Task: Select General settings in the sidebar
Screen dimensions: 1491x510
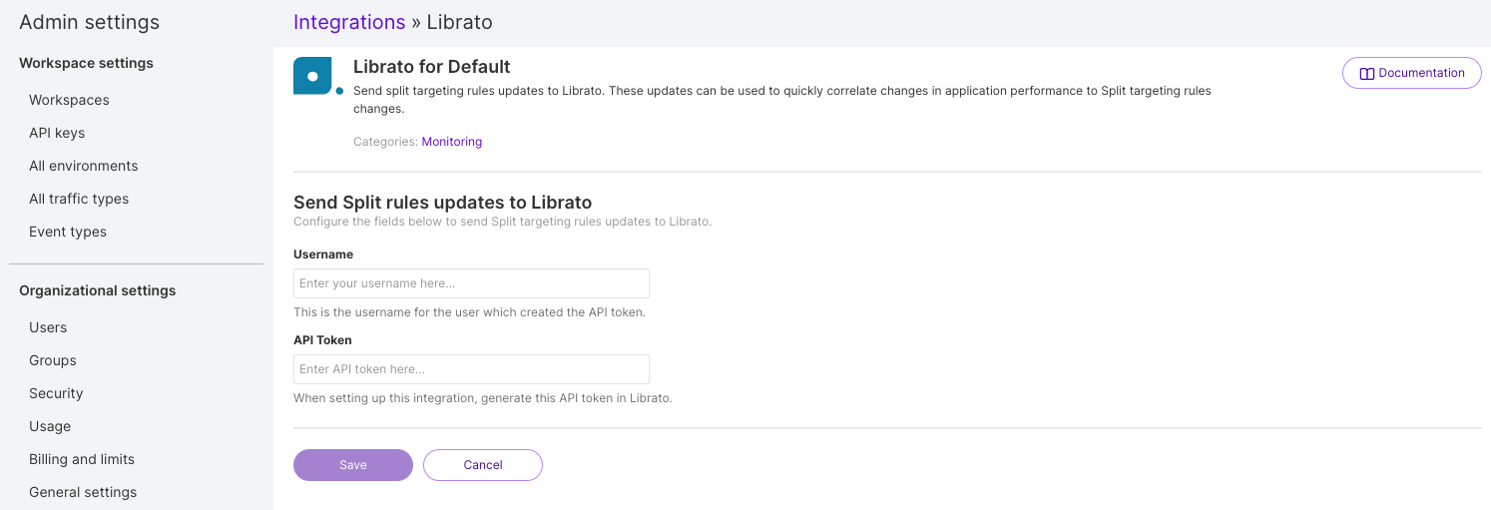Action: point(83,492)
